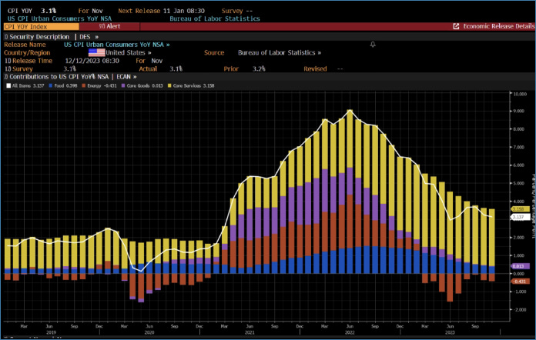The image size is (536, 340).
Task: Toggle the All Items legend marker
Action: click(x=8, y=85)
